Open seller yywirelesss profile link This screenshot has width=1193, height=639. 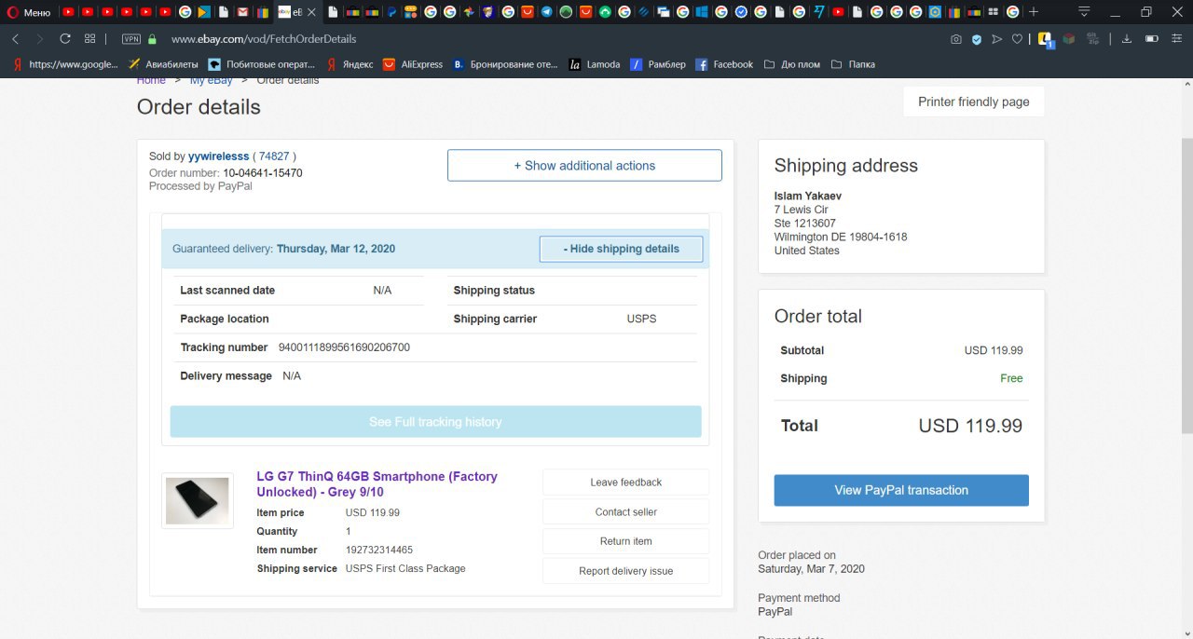tap(218, 156)
